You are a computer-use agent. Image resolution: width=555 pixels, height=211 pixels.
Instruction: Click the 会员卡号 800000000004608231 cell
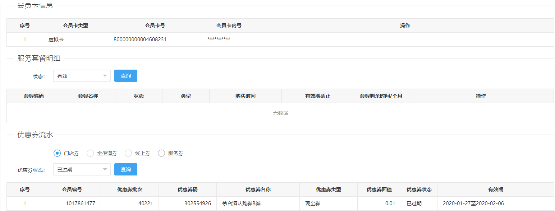140,39
